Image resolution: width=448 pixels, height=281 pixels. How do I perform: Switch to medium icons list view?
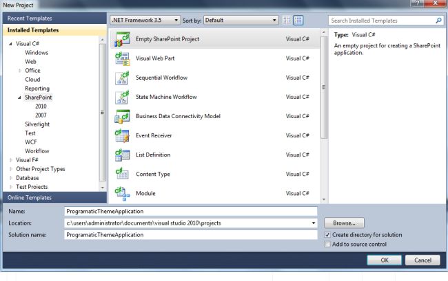[x=298, y=20]
